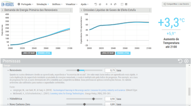The height and width of the screenshot is (106, 191).
Task: Open the Ajuda menu
Action: coord(84,4)
